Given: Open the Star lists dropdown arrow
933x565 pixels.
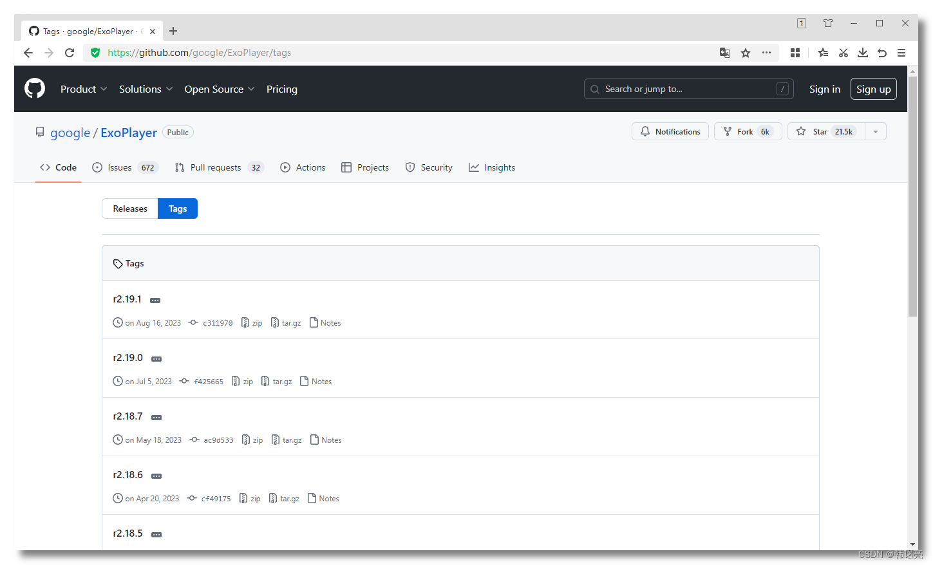Looking at the screenshot, I should (876, 131).
